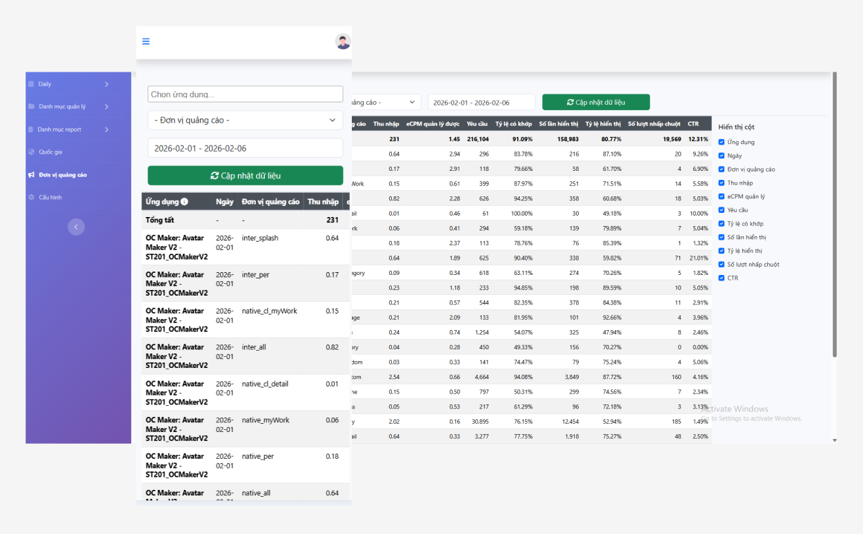Click the calendar icon beside Daily
Screen dimensions: 863x534
pos(31,84)
